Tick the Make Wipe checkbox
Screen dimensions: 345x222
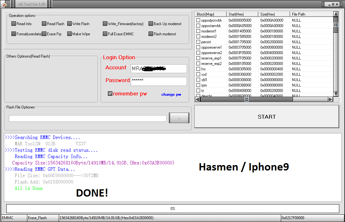pyautogui.click(x=70, y=34)
